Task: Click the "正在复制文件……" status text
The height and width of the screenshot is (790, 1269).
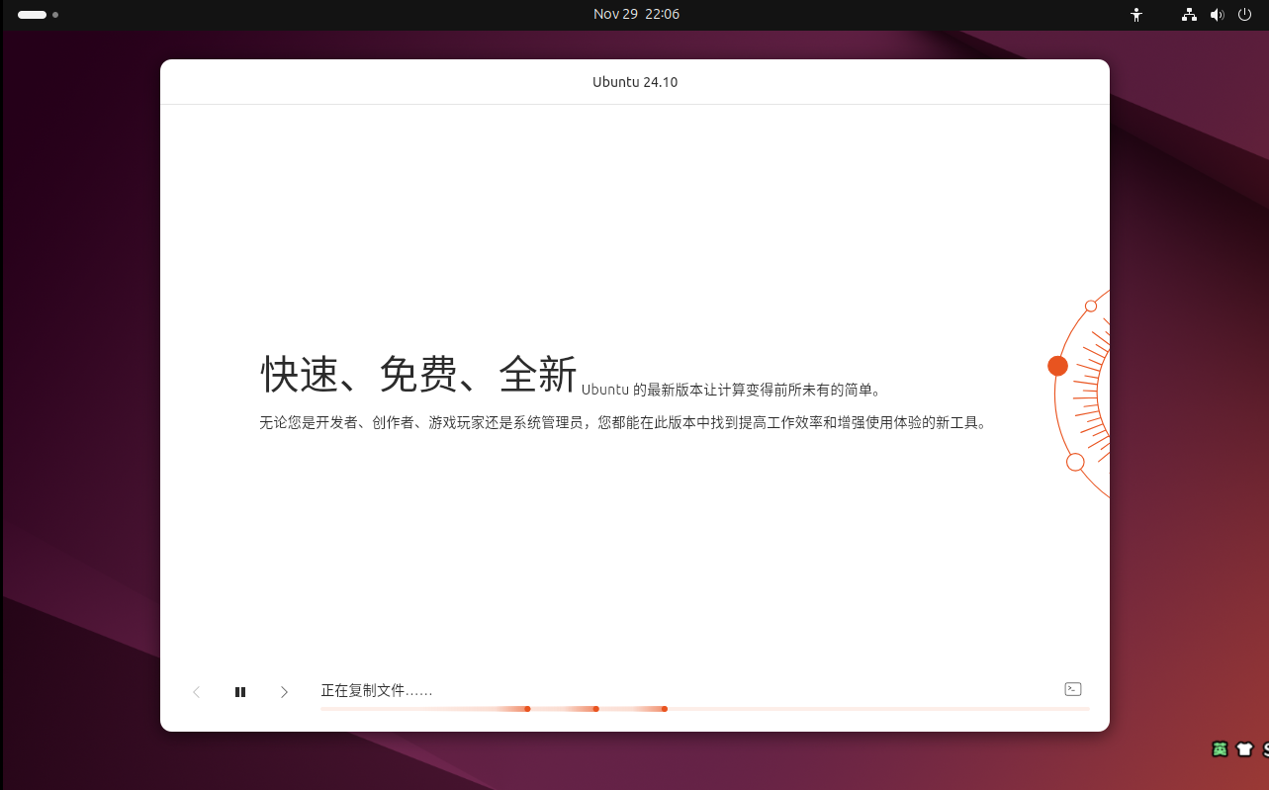Action: coord(377,690)
